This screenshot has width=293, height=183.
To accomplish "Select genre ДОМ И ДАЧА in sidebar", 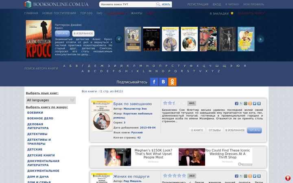I will point(38,176).
